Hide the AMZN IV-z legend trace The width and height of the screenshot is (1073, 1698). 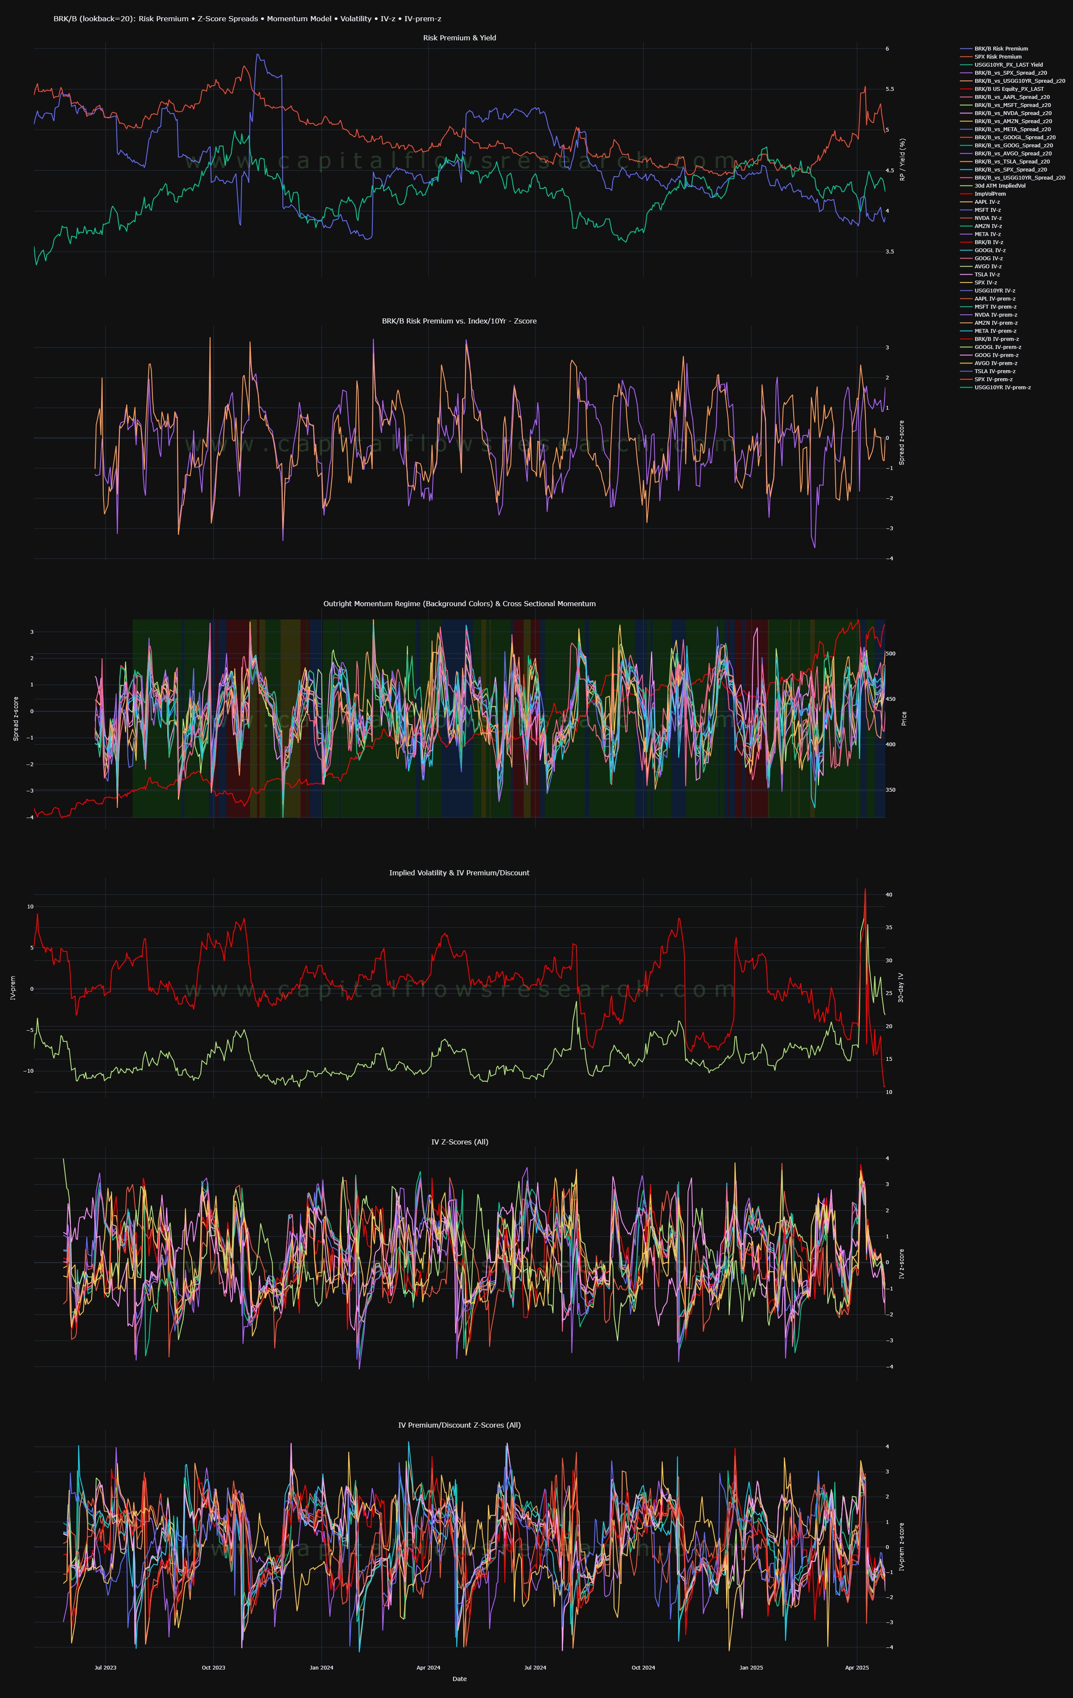click(981, 226)
